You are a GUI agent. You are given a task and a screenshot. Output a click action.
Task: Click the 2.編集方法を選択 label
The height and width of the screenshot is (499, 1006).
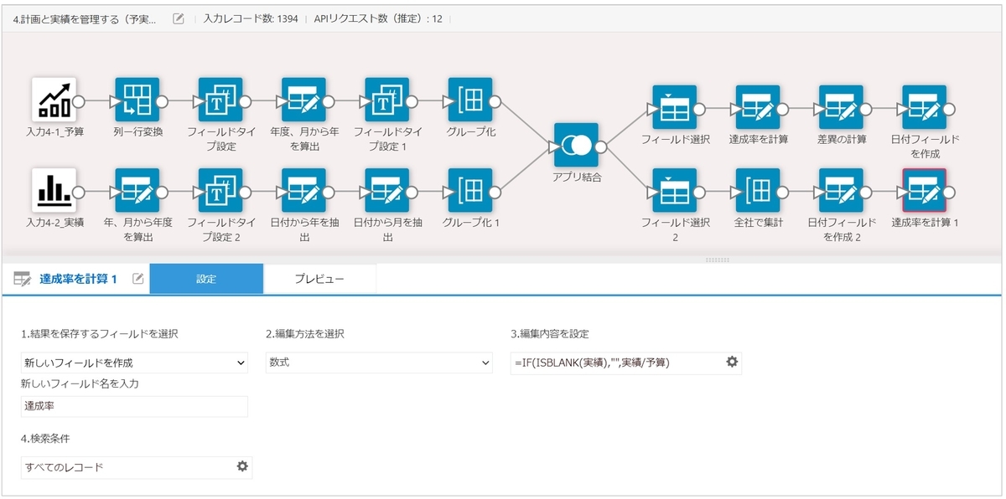coord(305,334)
